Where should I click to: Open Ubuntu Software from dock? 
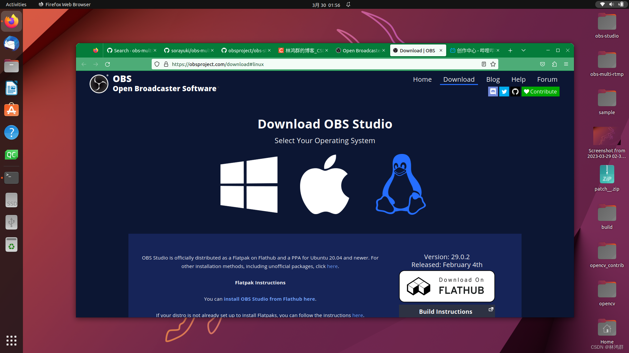[x=11, y=110]
